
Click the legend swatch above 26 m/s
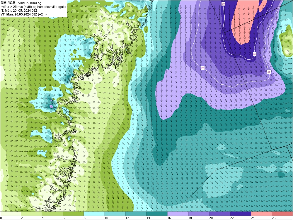point(282,214)
